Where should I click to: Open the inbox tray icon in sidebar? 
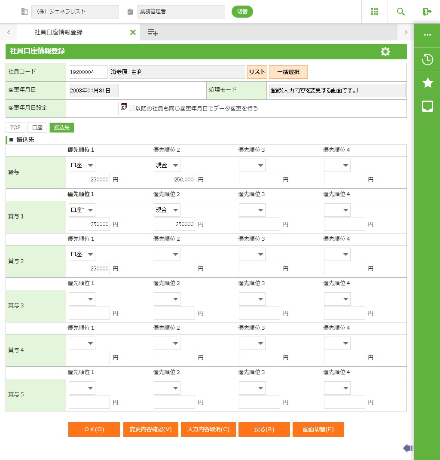pos(427,107)
